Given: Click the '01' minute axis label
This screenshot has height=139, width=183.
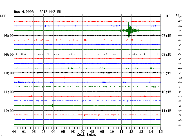Looking at the screenshot, I should tap(24, 131).
